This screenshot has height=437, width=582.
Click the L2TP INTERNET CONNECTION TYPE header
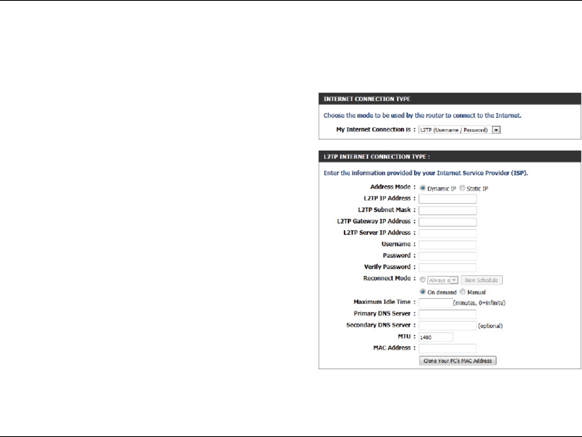pos(377,157)
